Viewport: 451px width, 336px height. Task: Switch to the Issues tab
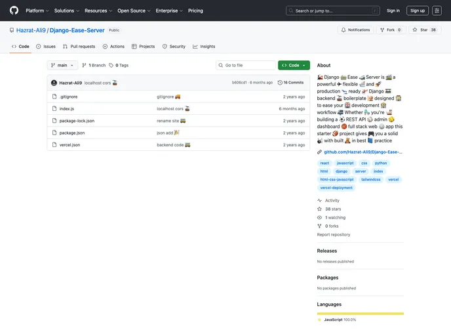point(46,47)
